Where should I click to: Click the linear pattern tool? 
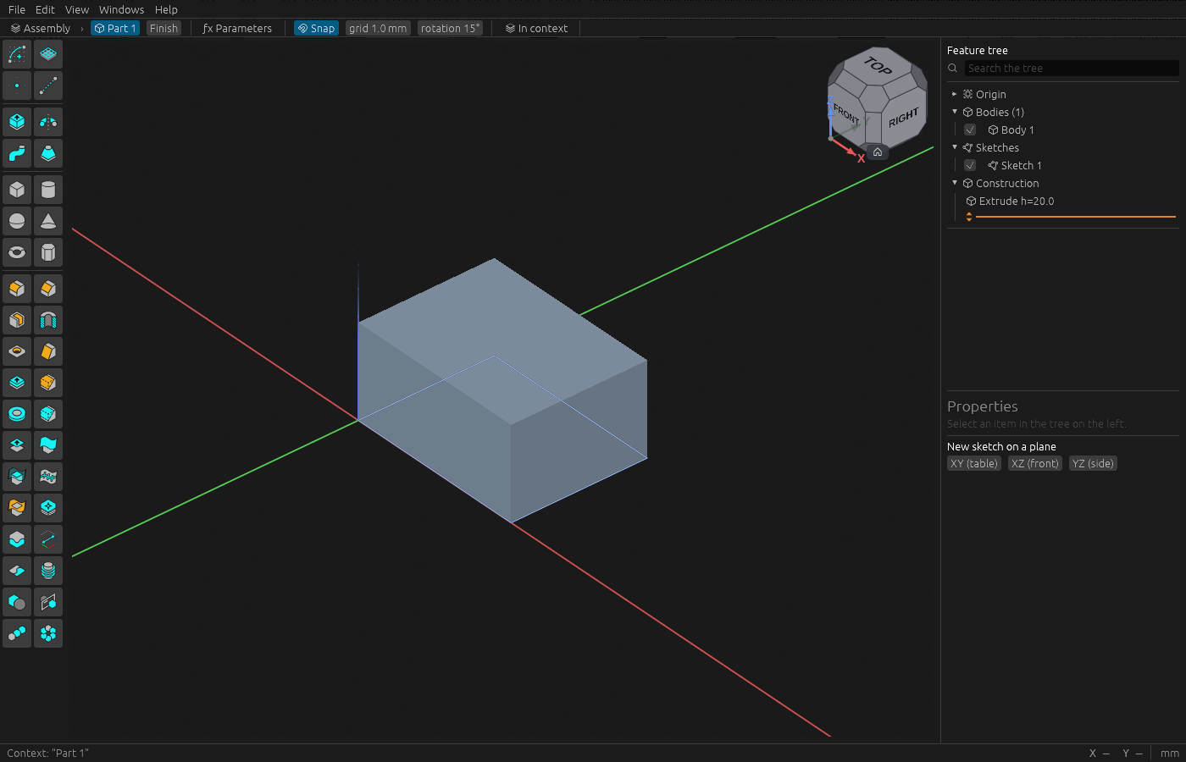coord(17,633)
